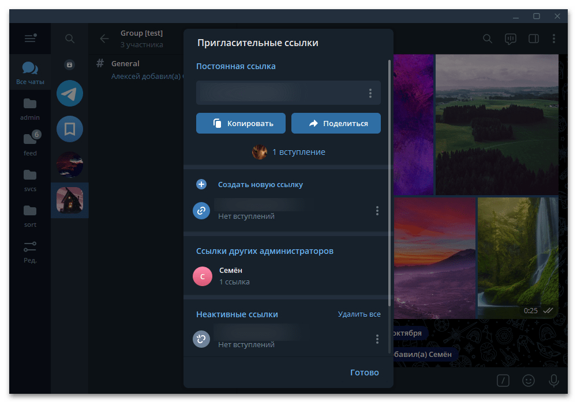Open the 'feed' chat folder
The height and width of the screenshot is (403, 577).
coord(30,145)
